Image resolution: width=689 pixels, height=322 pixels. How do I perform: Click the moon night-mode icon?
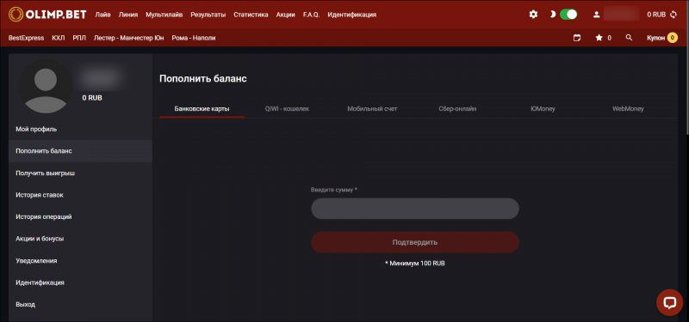coord(552,15)
